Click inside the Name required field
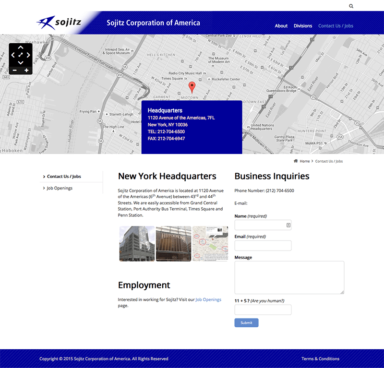The width and height of the screenshot is (384, 368). (263, 225)
